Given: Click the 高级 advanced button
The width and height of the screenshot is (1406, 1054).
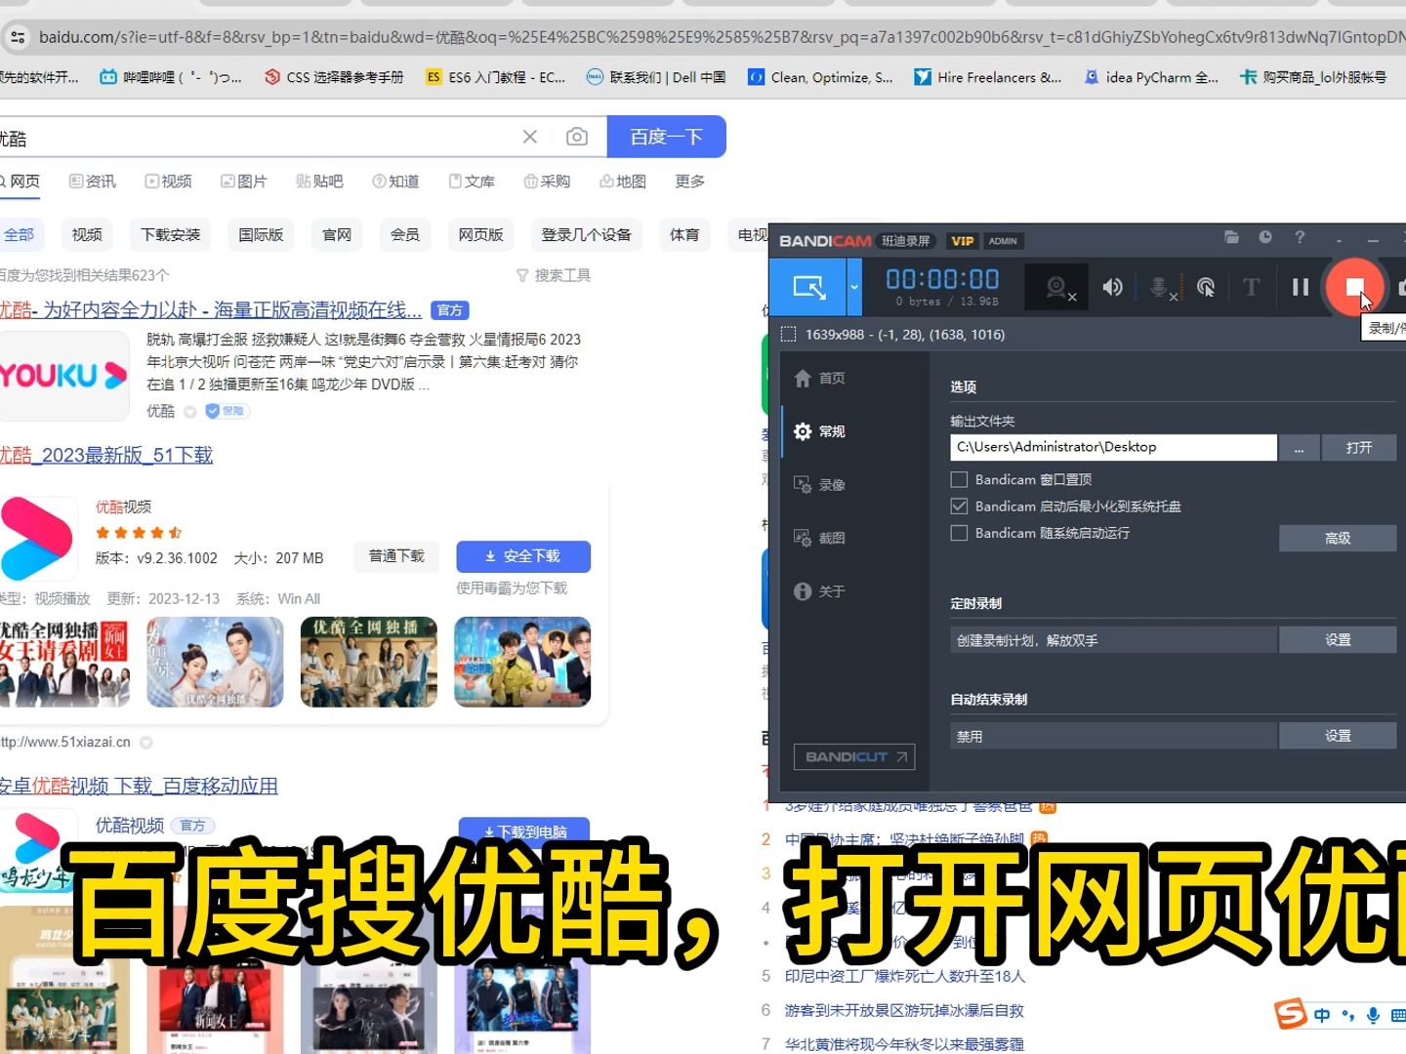Looking at the screenshot, I should [1338, 538].
